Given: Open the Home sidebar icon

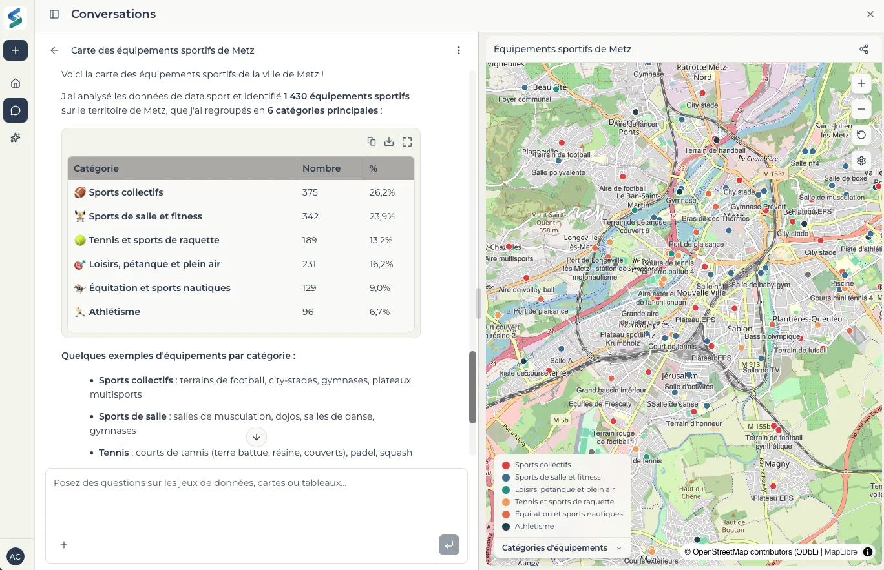Looking at the screenshot, I should point(16,83).
